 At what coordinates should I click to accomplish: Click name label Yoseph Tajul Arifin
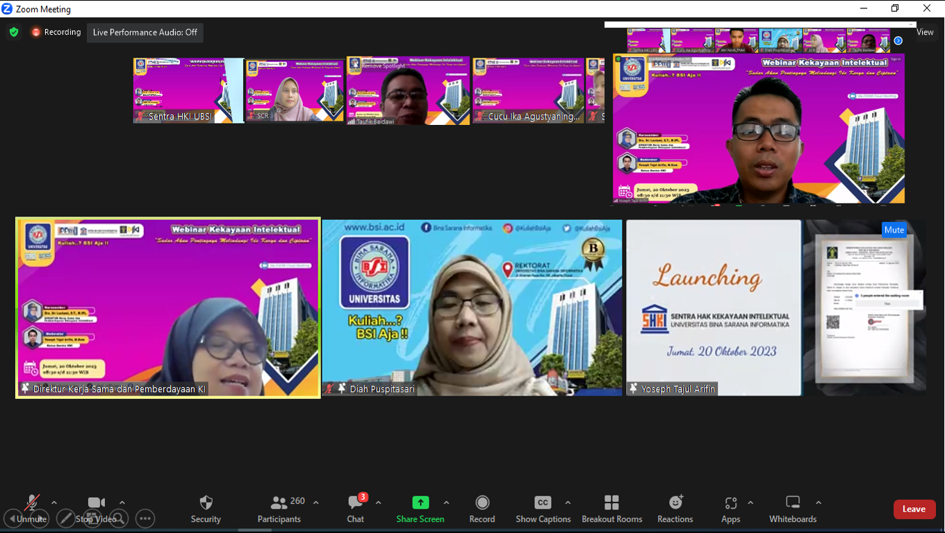pos(678,389)
